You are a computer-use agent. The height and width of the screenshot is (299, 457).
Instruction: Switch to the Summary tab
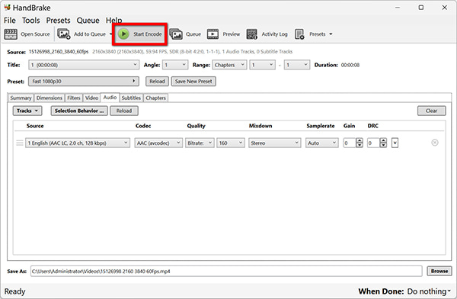tap(21, 98)
